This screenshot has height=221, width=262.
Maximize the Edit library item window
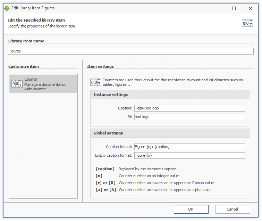(x=234, y=8)
